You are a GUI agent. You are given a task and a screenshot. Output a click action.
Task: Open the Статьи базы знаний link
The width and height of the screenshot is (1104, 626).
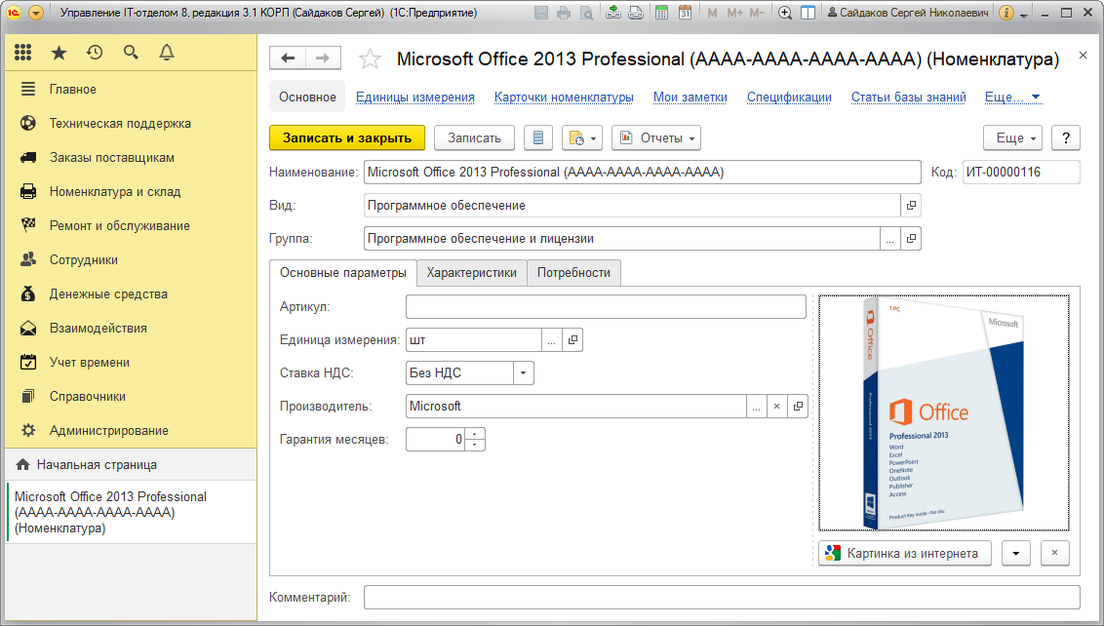tap(909, 98)
